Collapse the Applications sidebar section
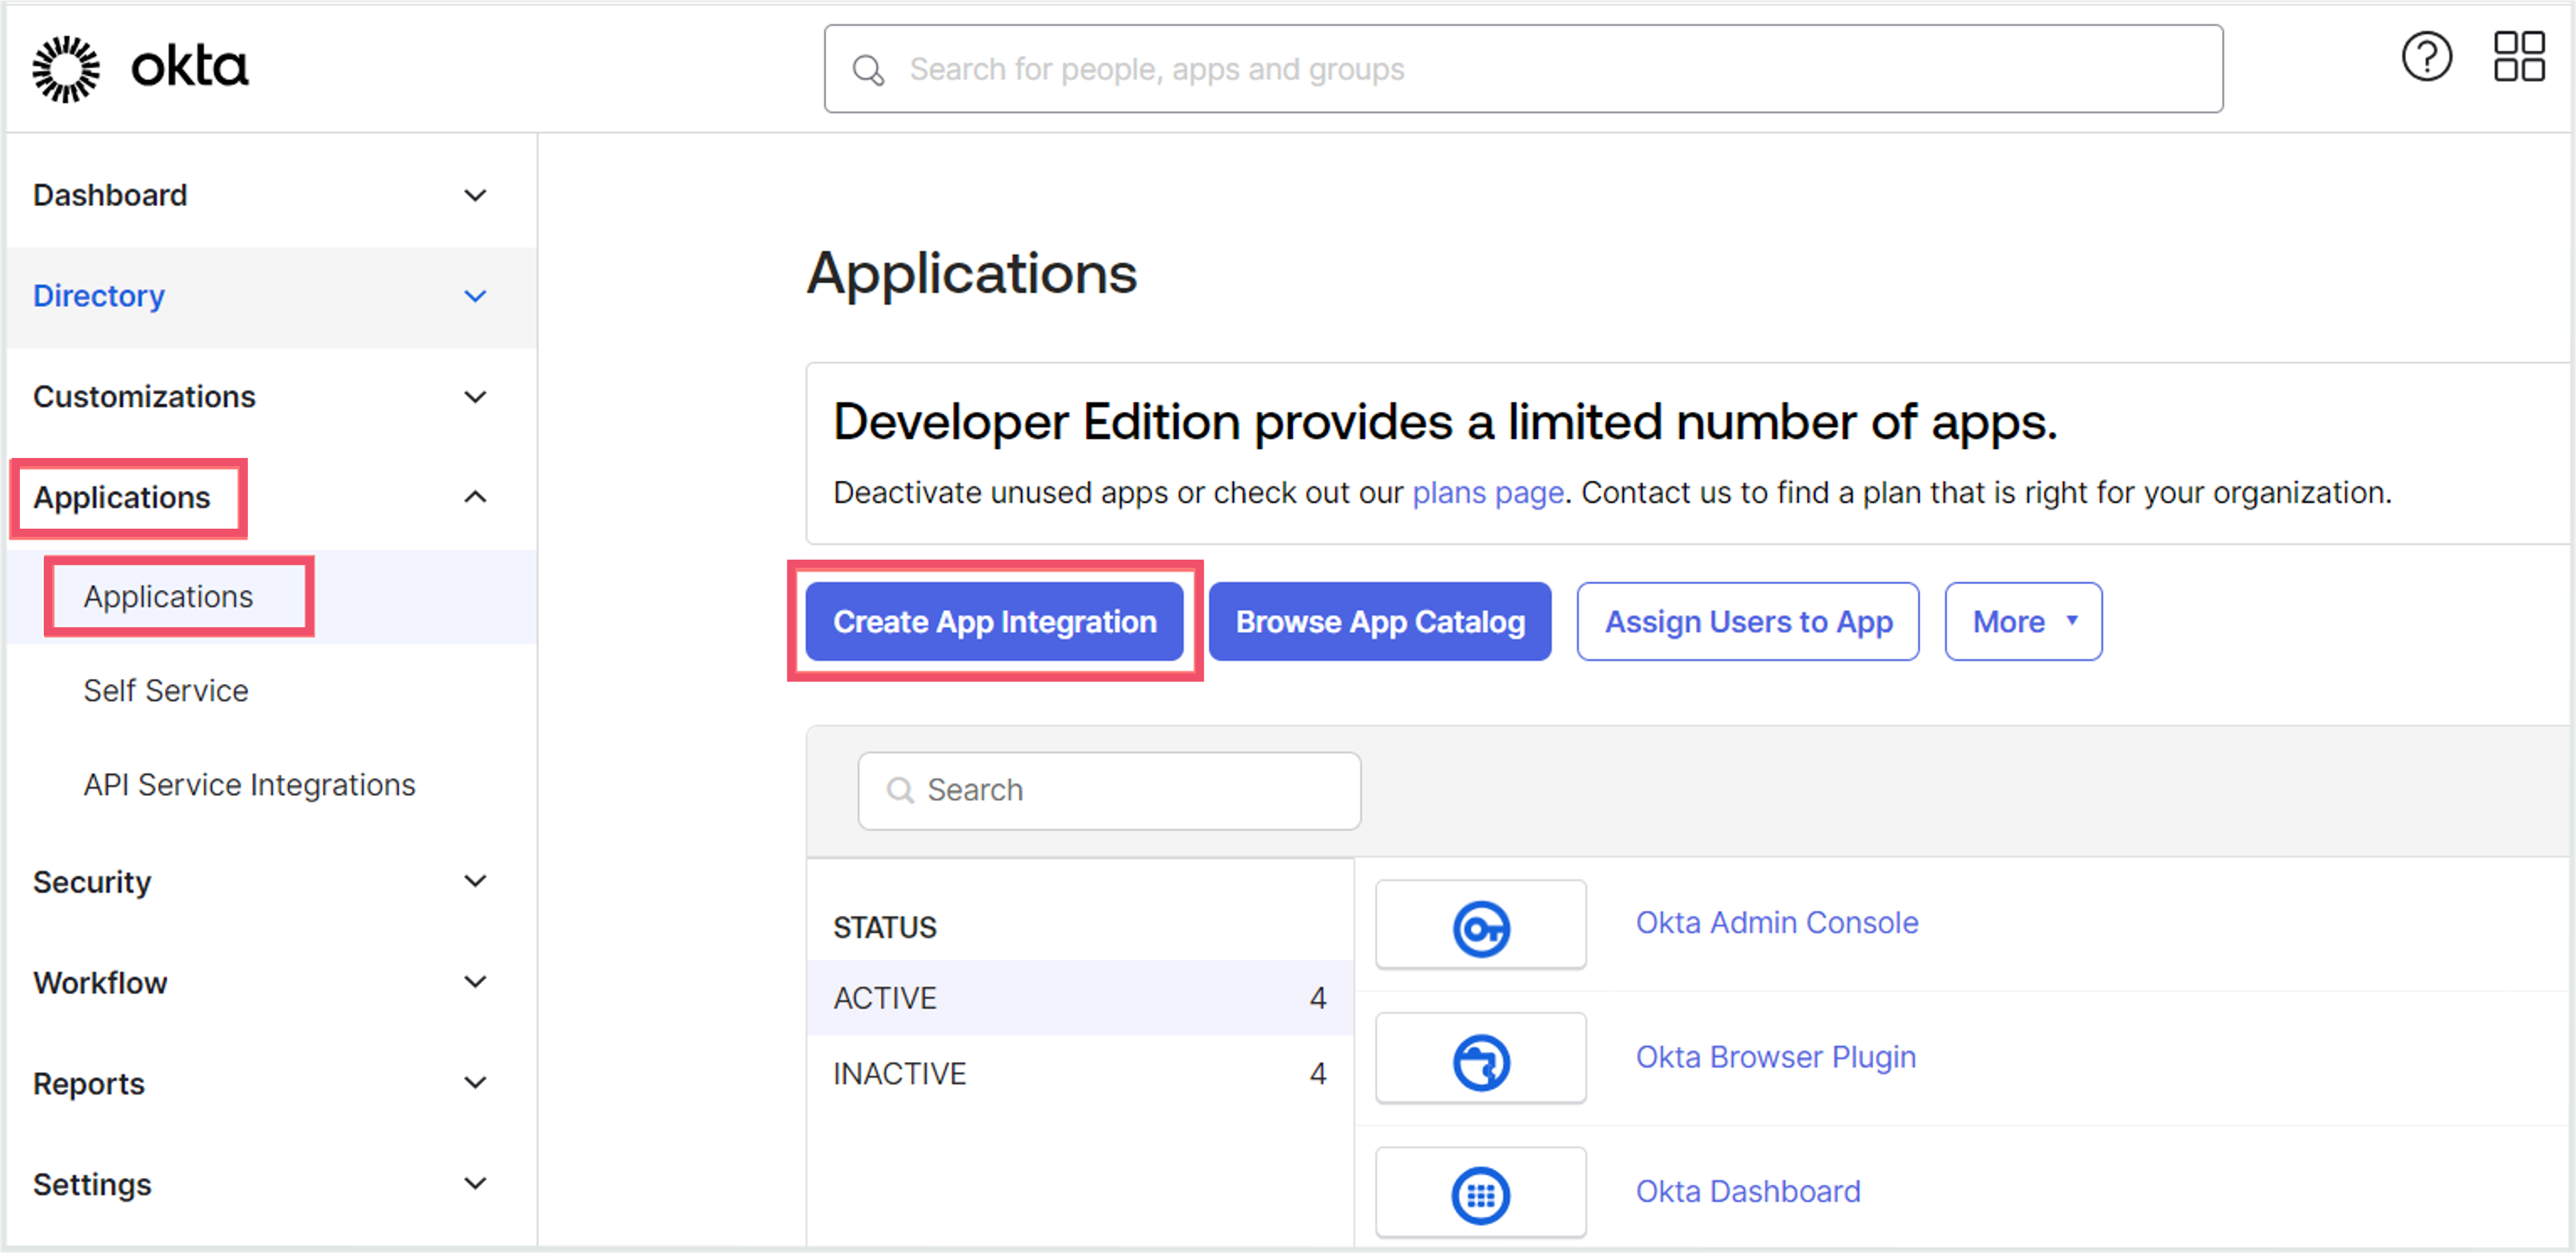The width and height of the screenshot is (2576, 1253). tap(476, 497)
